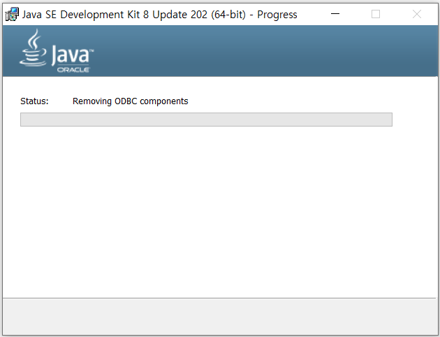The height and width of the screenshot is (337, 440).
Task: Minimize the Java SE Development Kit window
Action: [335, 14]
